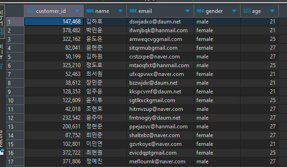Select age cell in 최민준 row
This screenshot has width=287, height=167.
(x=259, y=135)
